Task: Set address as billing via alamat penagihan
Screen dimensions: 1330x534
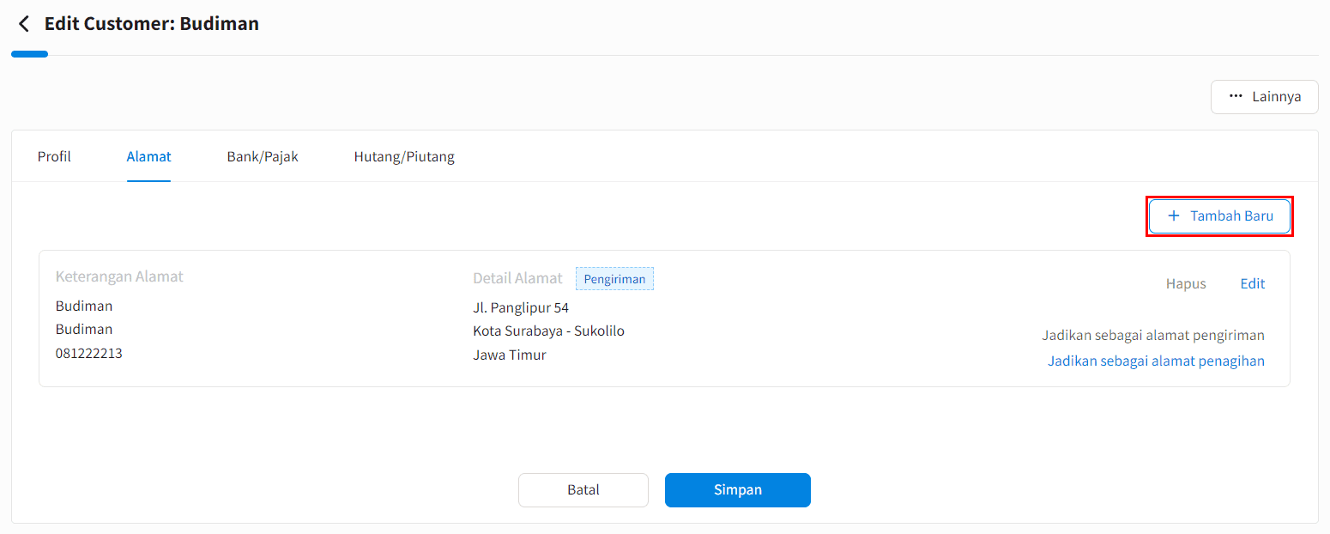Action: pos(1156,361)
